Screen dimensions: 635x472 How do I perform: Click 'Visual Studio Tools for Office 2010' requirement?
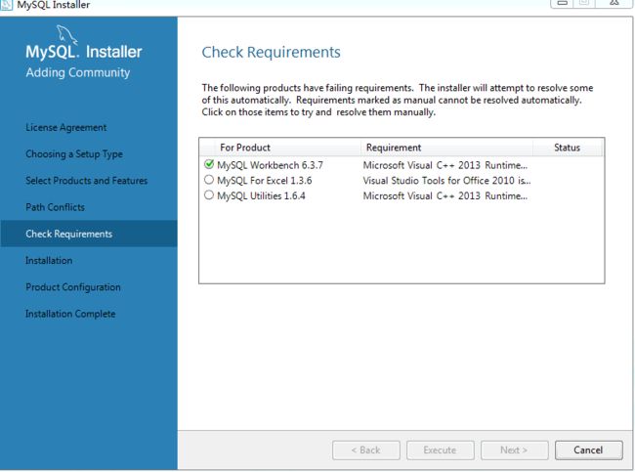(446, 181)
